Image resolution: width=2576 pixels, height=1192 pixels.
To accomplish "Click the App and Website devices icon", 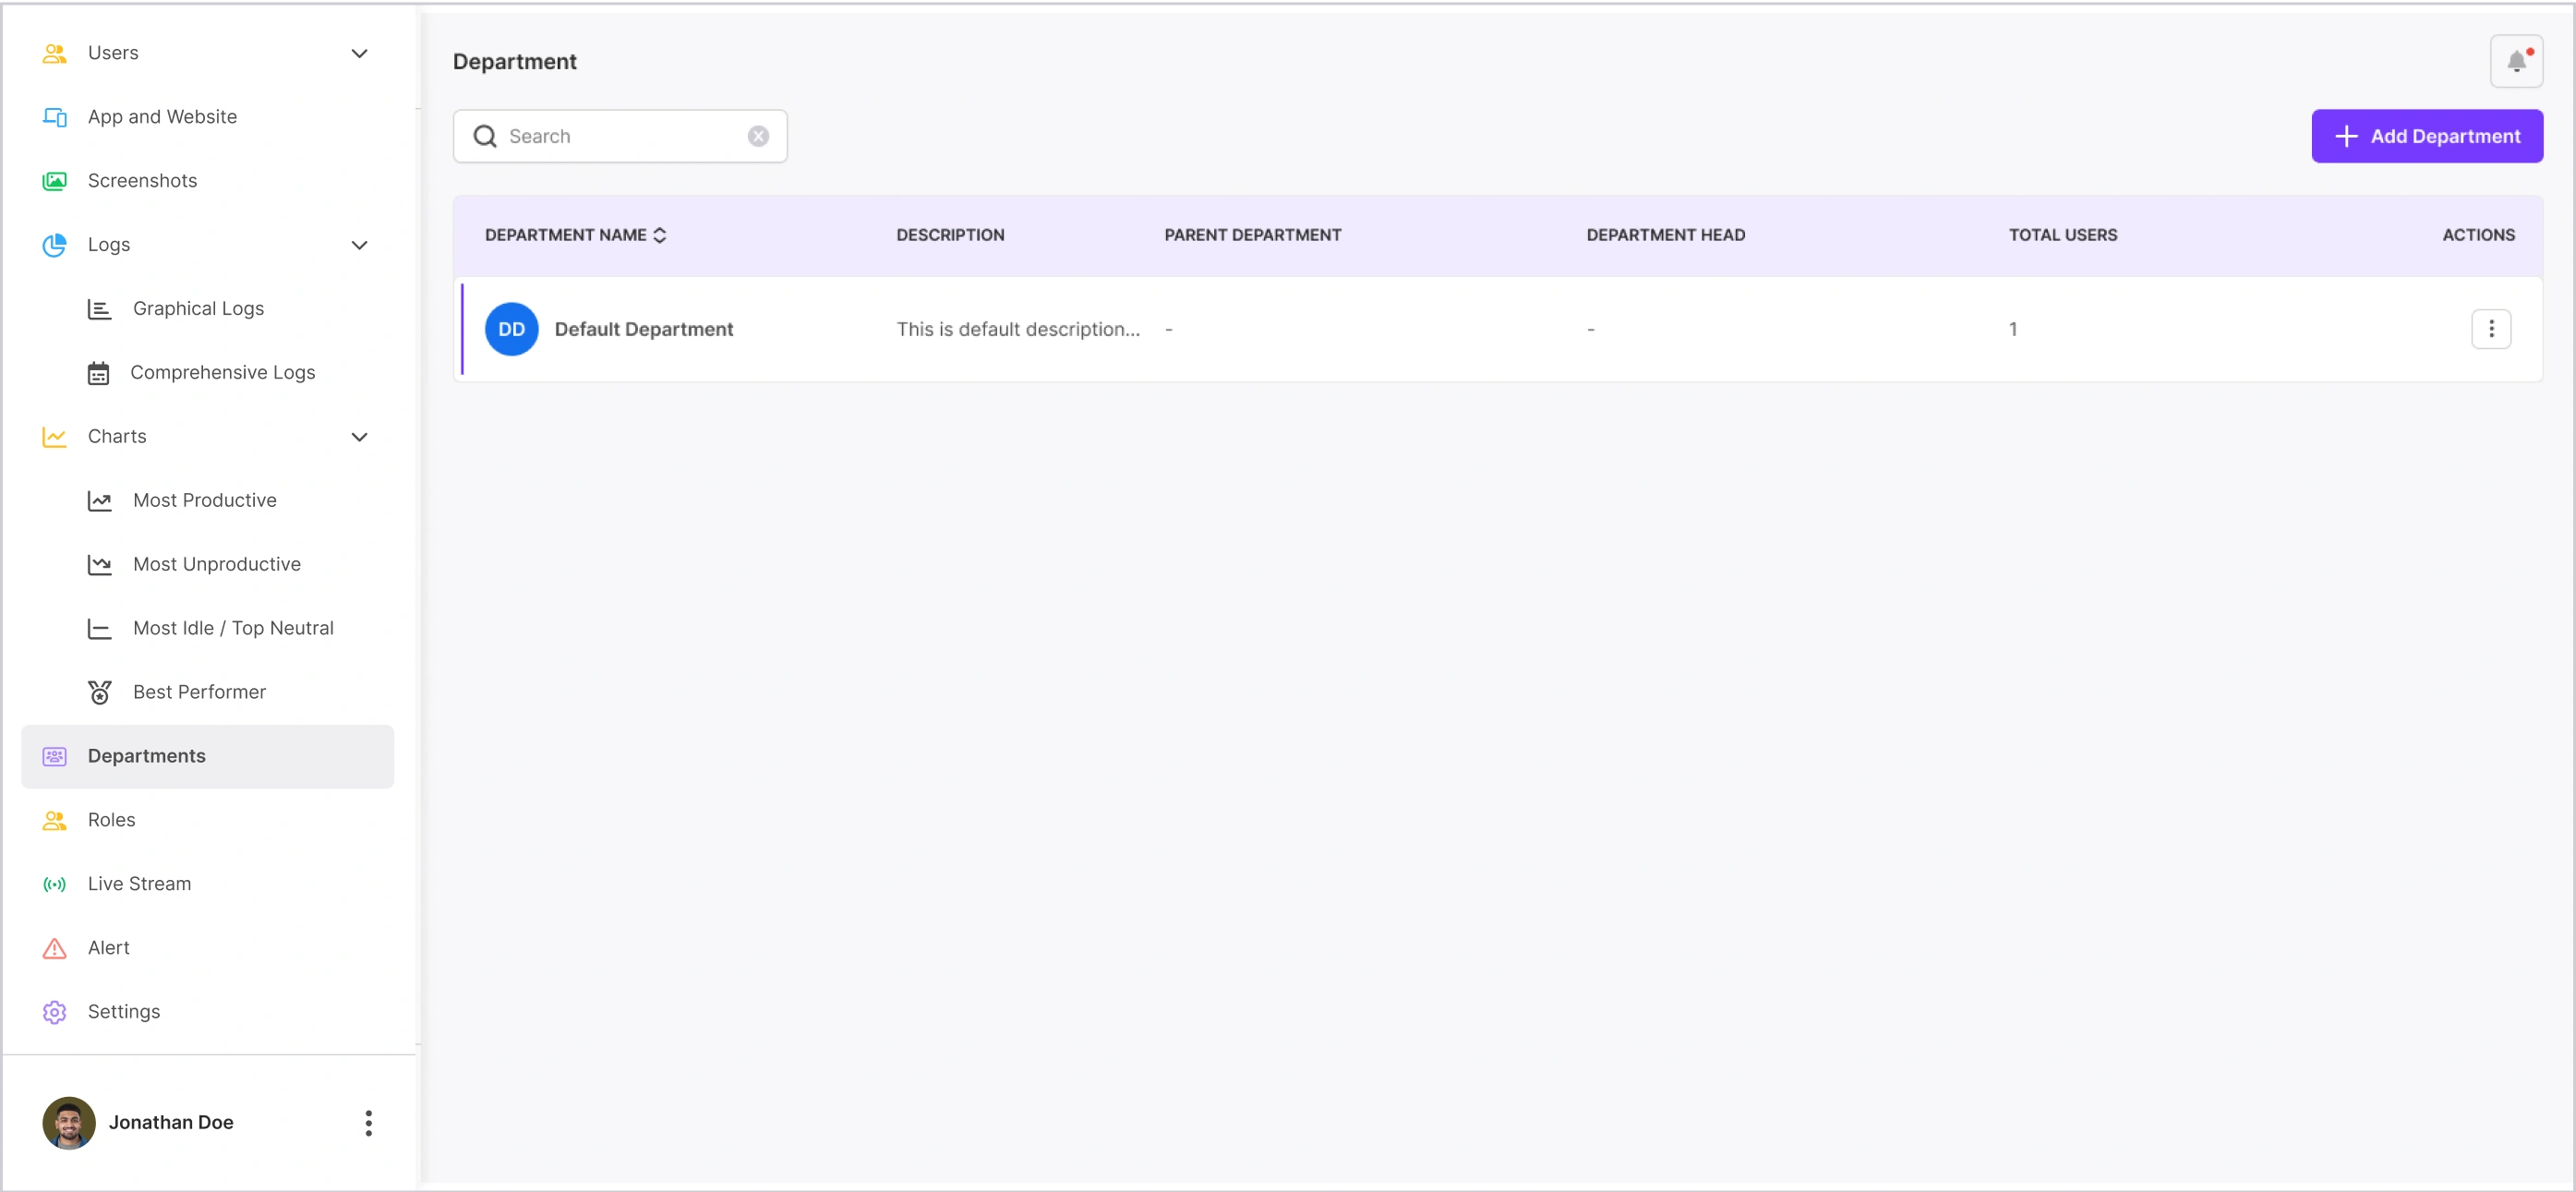I will [54, 117].
